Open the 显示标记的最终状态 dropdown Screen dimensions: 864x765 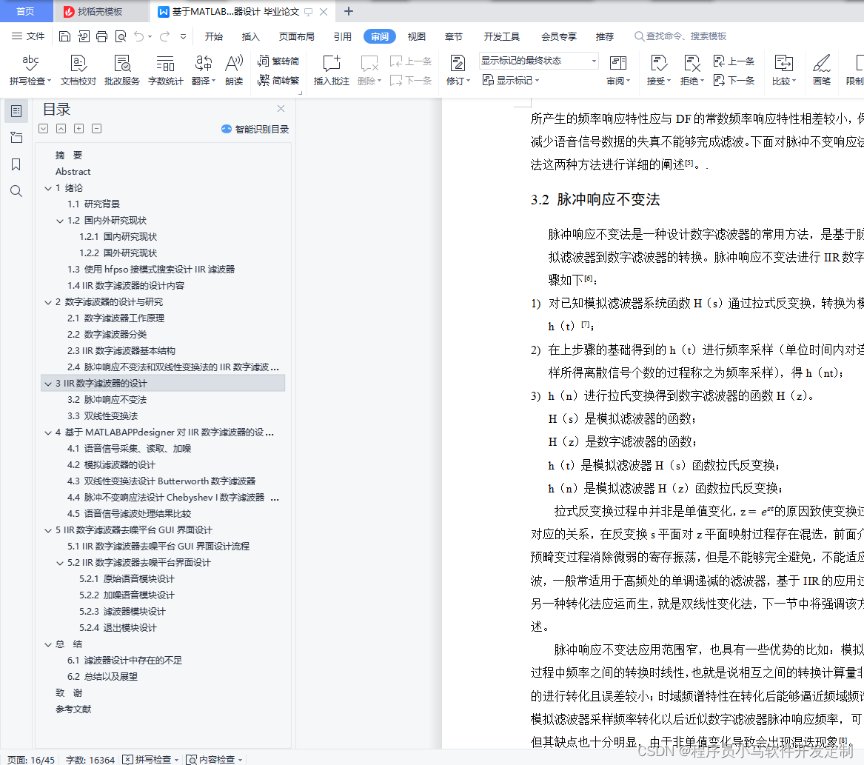pos(592,61)
